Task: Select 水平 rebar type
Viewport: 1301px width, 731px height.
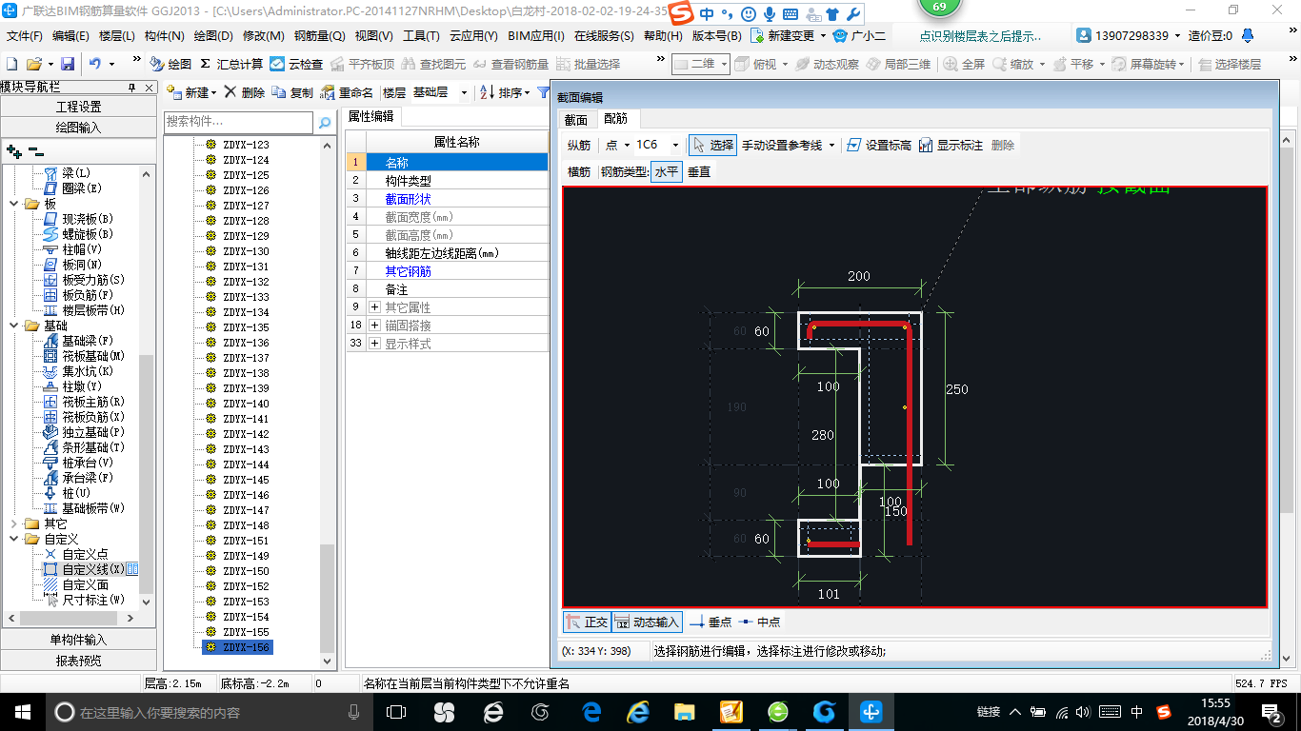Action: coord(667,172)
